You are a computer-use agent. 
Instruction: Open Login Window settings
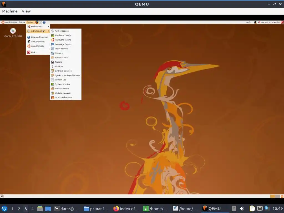[65, 49]
